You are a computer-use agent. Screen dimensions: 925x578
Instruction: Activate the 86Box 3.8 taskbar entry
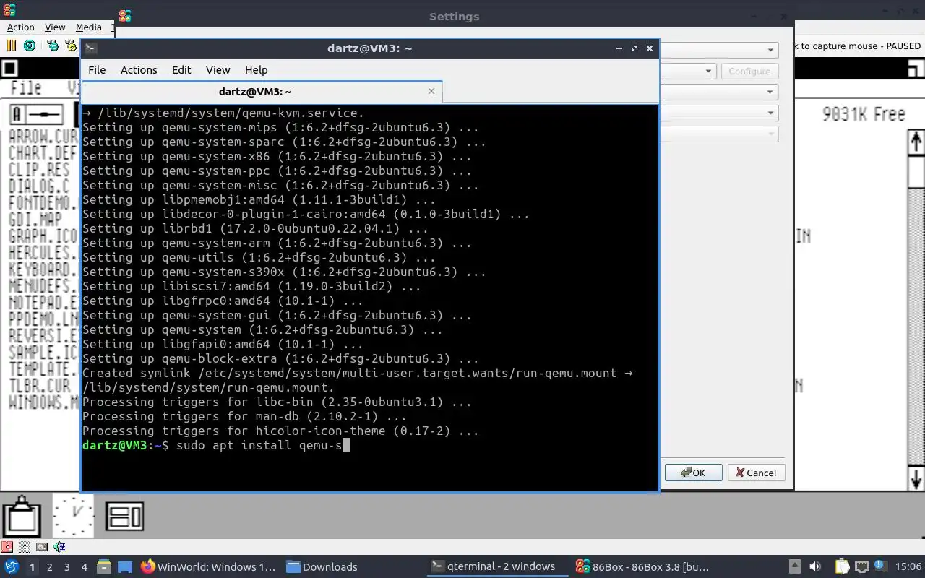tap(642, 566)
